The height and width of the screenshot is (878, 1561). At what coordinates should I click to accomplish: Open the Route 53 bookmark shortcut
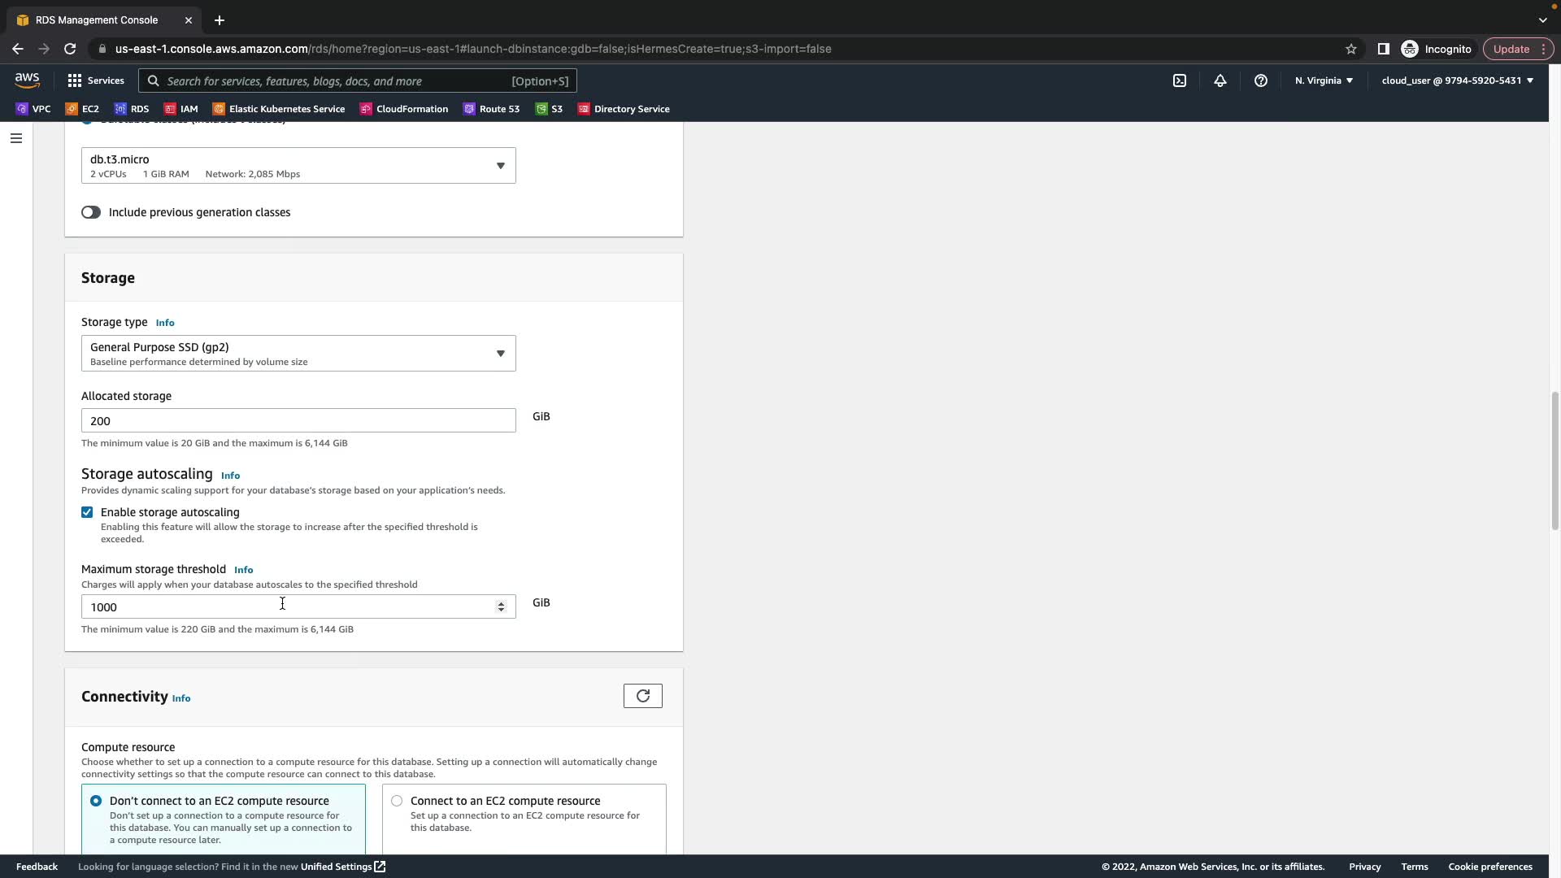pyautogui.click(x=491, y=109)
